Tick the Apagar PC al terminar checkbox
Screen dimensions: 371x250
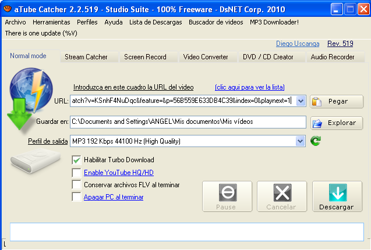[76, 197]
